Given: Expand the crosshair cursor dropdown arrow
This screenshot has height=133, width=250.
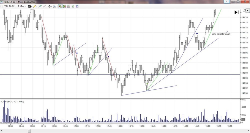Looking at the screenshot, I should click(52, 6).
